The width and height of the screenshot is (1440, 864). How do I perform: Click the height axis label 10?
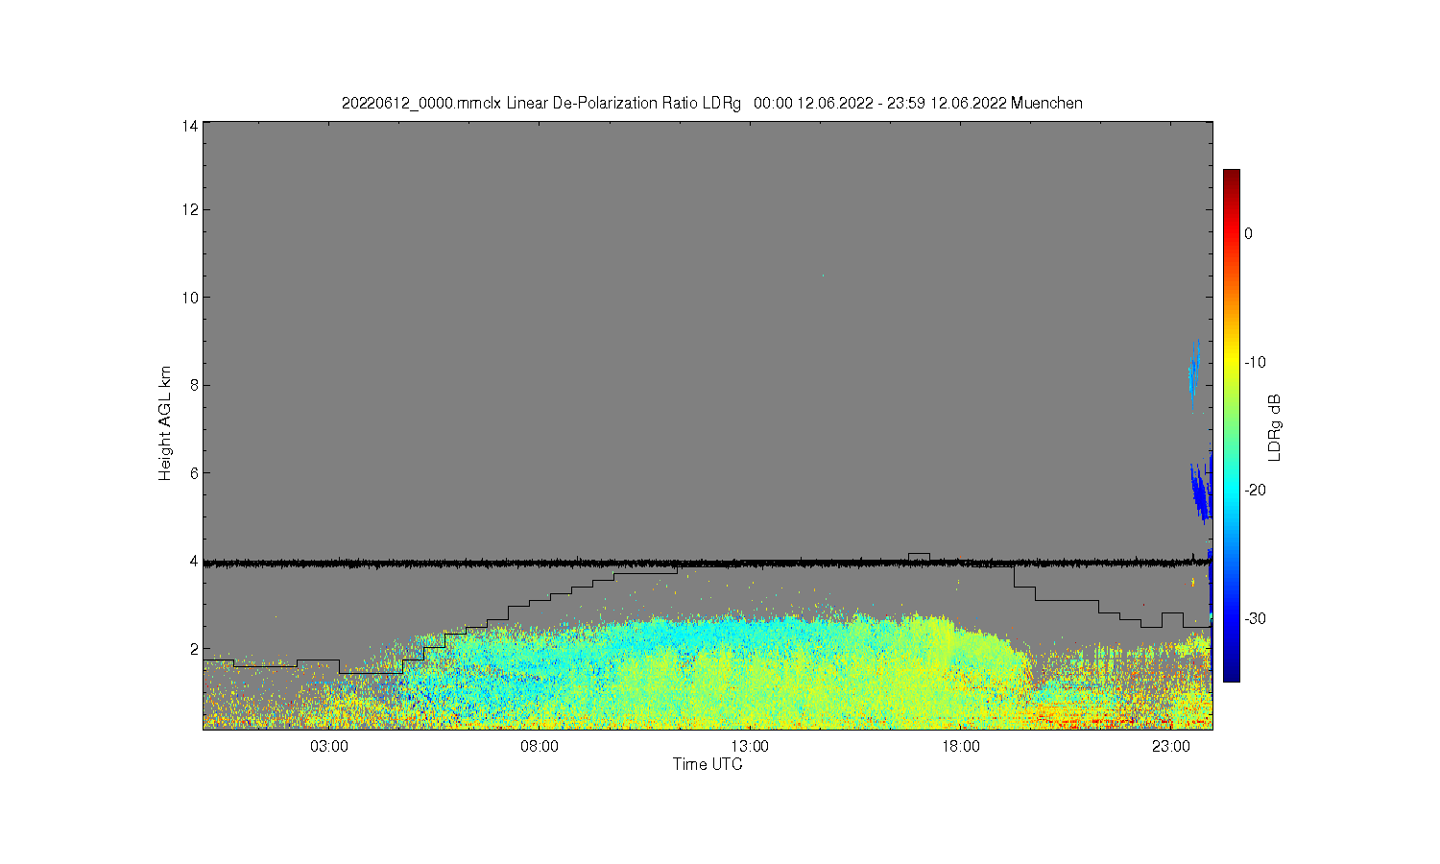[x=189, y=298]
